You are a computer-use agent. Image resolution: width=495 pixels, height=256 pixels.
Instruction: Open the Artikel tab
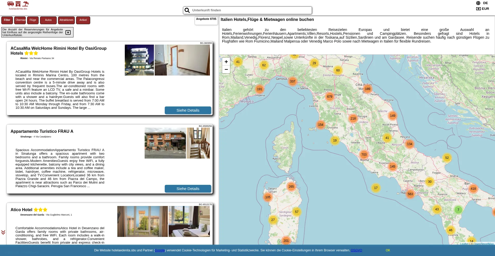83,20
